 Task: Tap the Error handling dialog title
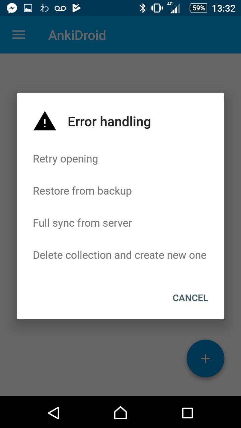[109, 122]
